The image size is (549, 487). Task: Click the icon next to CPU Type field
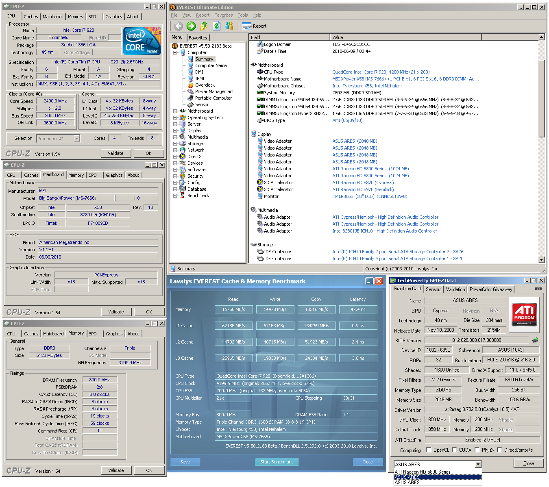point(260,72)
